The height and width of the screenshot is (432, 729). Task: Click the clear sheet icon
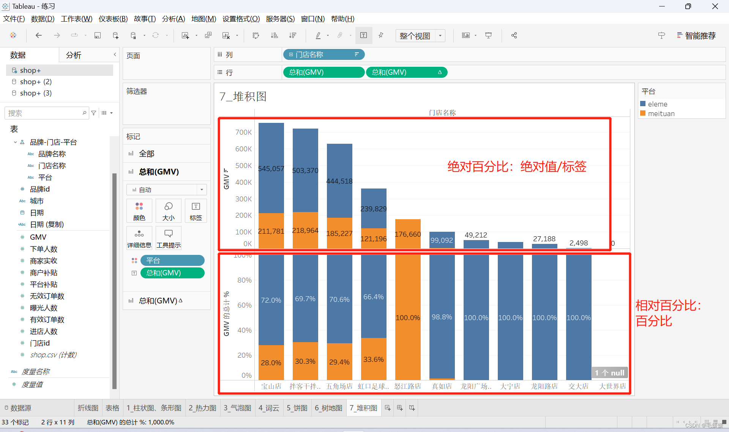[x=226, y=35]
